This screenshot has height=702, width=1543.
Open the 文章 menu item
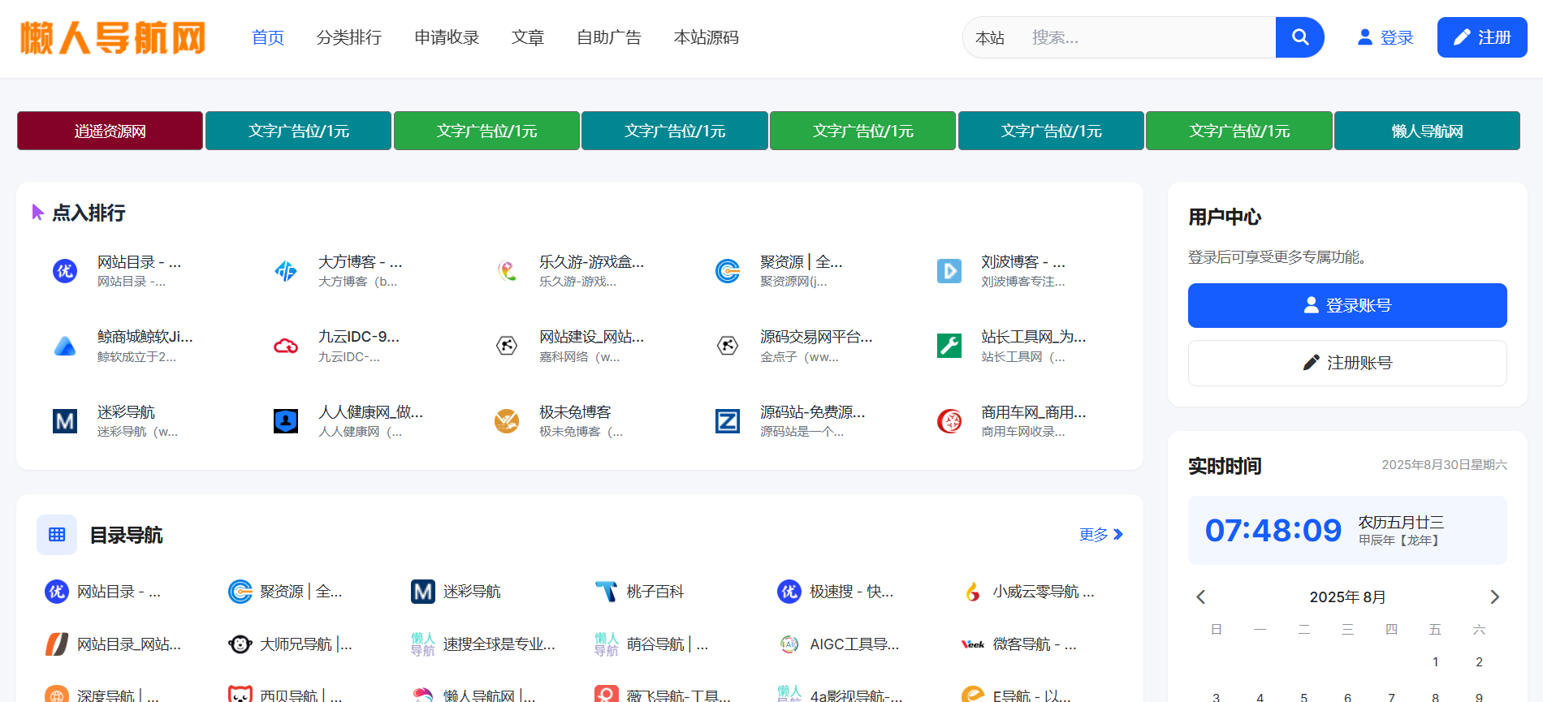pyautogui.click(x=528, y=37)
